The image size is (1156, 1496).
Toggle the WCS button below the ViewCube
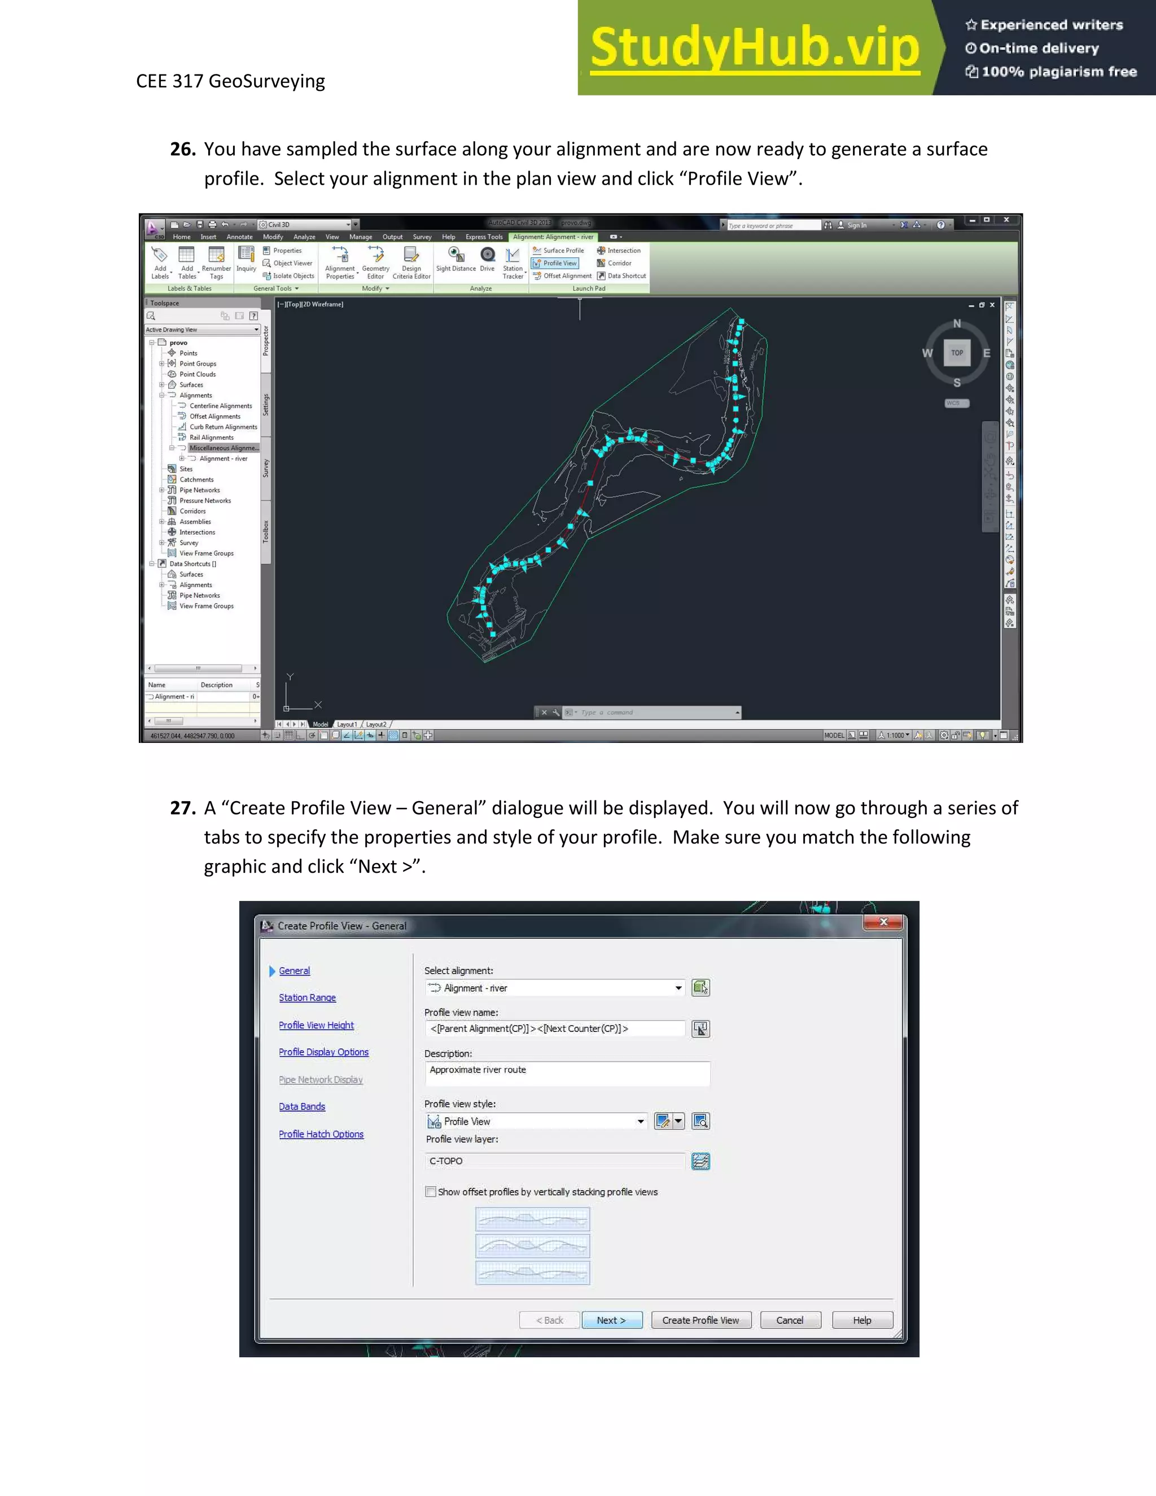pyautogui.click(x=956, y=404)
